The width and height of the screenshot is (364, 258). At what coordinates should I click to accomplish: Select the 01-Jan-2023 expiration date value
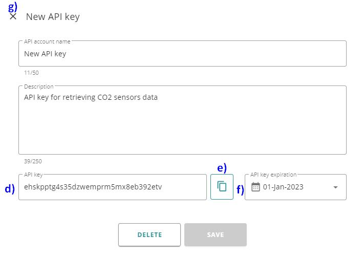[283, 187]
